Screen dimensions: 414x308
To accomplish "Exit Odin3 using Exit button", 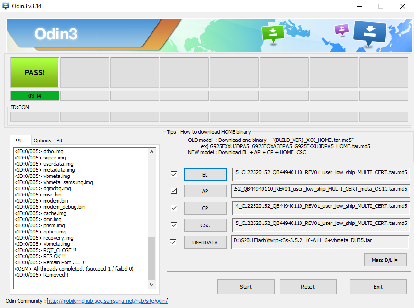I will coord(378,287).
